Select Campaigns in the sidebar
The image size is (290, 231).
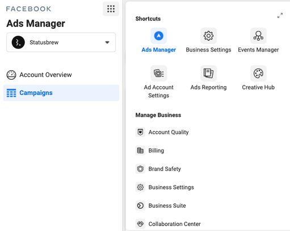pyautogui.click(x=61, y=93)
